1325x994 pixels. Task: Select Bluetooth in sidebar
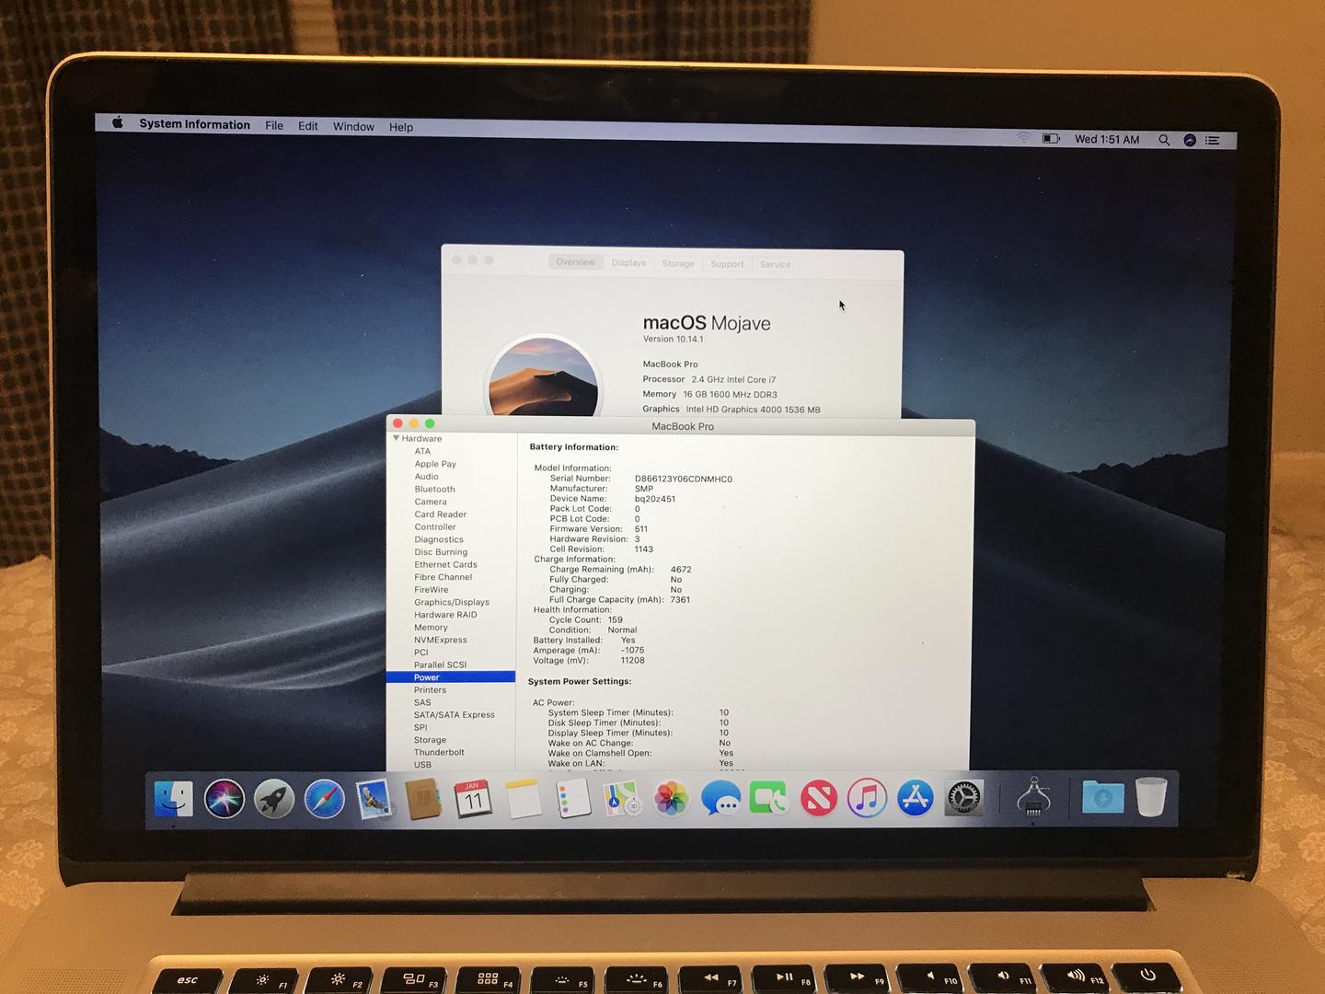pos(434,489)
